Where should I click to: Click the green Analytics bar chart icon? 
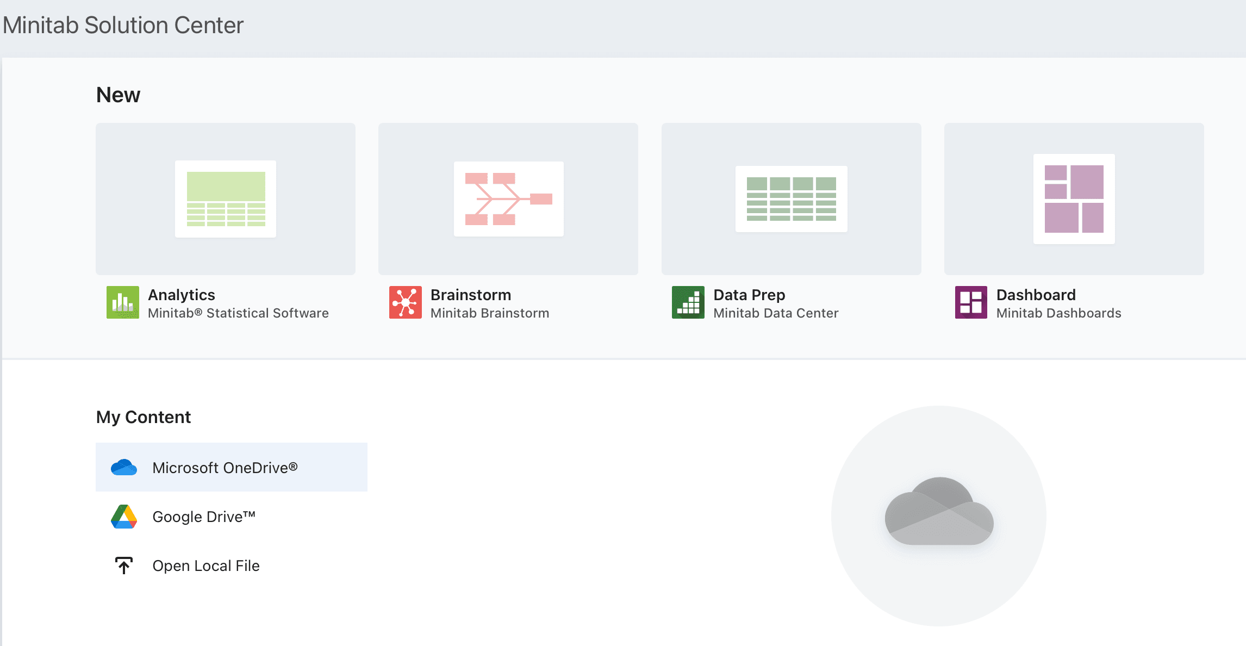click(x=122, y=302)
